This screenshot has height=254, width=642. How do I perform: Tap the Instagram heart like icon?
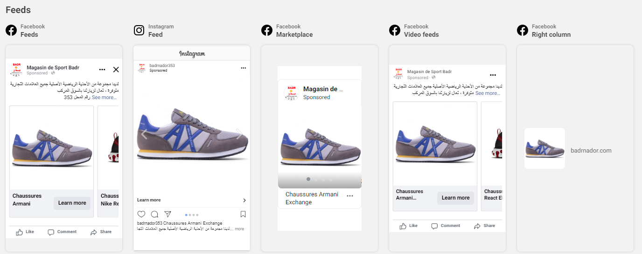coord(141,214)
